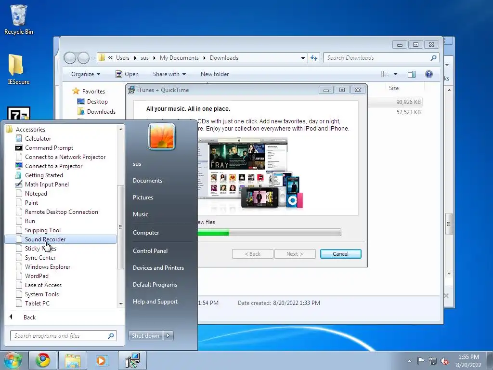Viewport: 493px width, 370px height.
Task: Click the Users breadcrumb in address bar
Action: [123, 58]
